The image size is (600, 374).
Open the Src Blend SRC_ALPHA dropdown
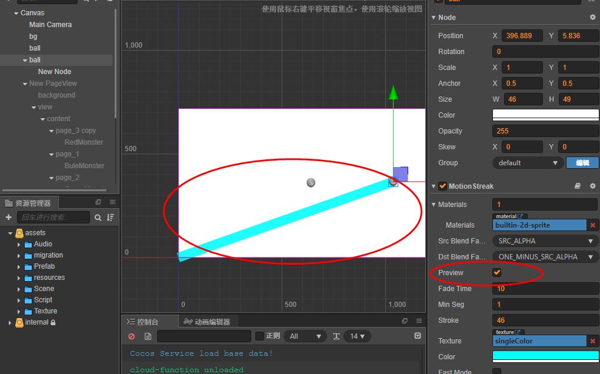coord(545,241)
